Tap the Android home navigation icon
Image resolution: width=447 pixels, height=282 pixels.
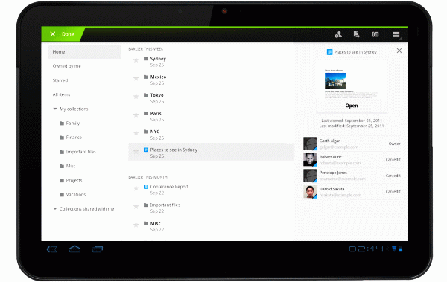[74, 249]
